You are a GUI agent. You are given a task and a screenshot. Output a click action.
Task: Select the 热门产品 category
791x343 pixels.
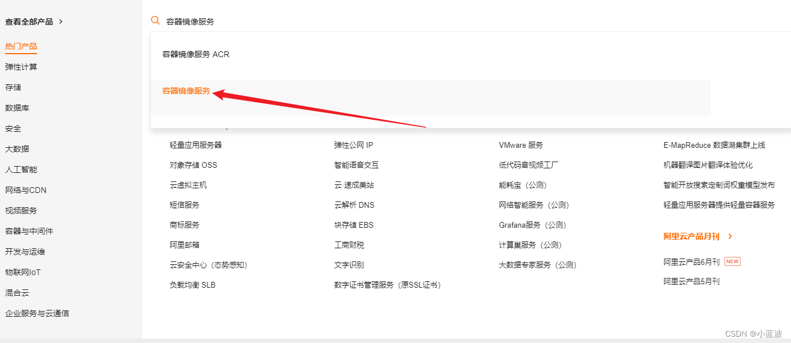(21, 46)
